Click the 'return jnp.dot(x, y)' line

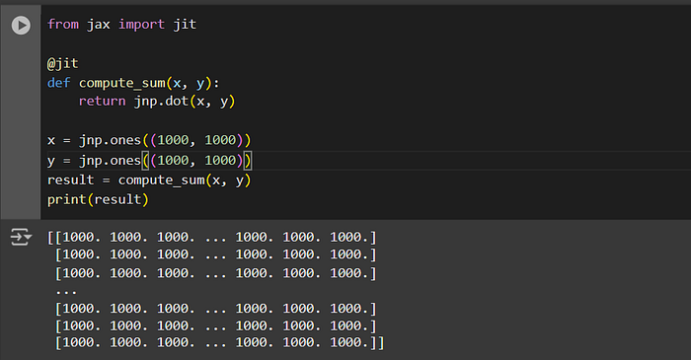(x=157, y=102)
